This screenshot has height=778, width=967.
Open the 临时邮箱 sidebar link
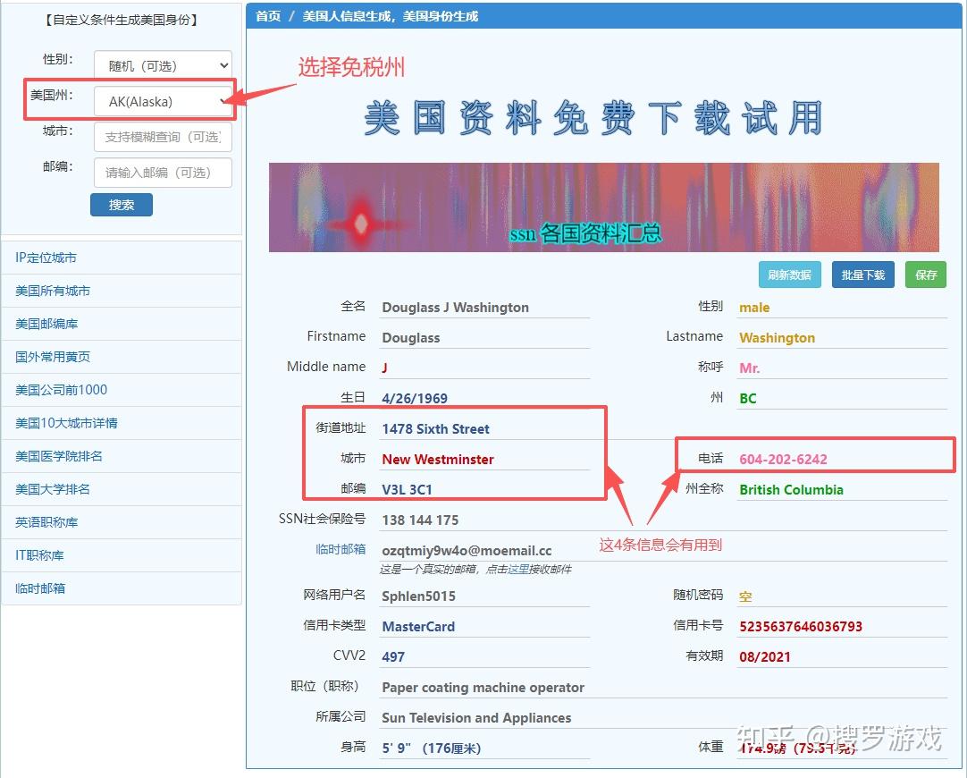pyautogui.click(x=40, y=588)
